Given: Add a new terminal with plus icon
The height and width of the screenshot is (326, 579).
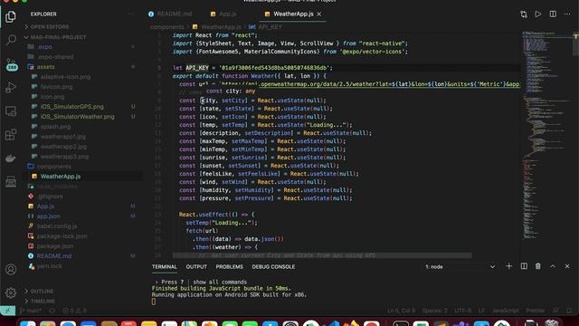Looking at the screenshot, I should point(508,266).
